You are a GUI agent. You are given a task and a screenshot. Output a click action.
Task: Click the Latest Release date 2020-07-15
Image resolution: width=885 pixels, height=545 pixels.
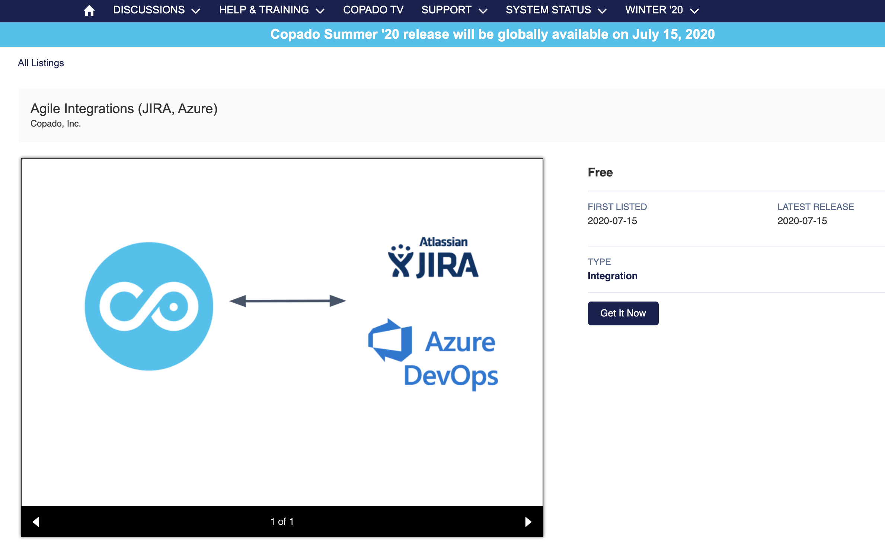click(x=802, y=221)
